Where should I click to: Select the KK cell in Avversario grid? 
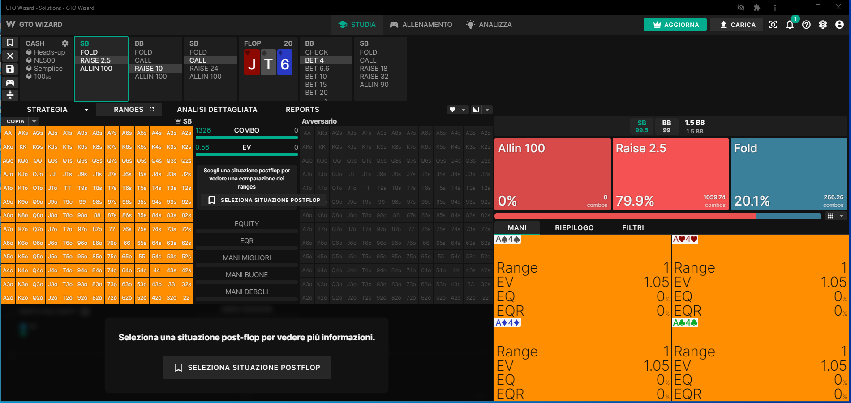(x=322, y=147)
